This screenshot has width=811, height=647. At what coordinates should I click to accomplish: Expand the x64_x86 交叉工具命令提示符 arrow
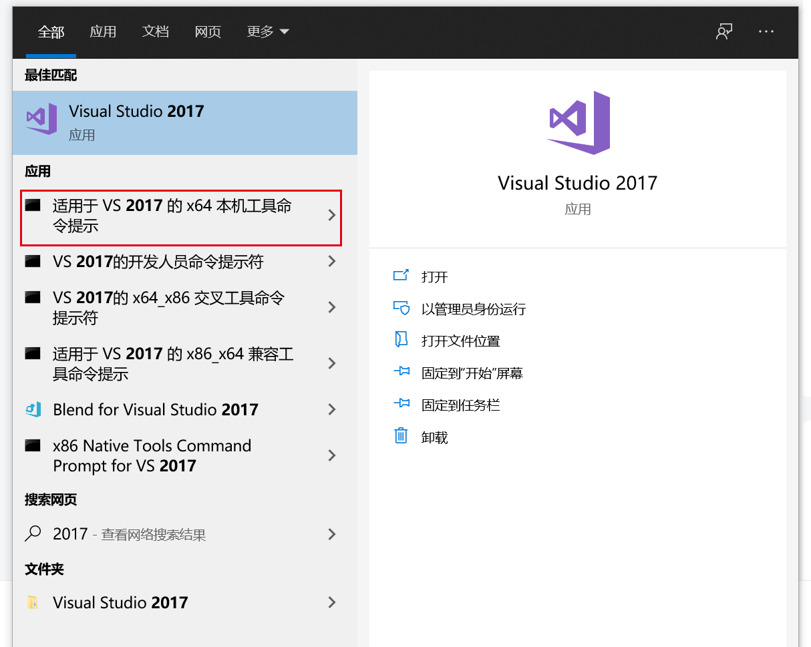[x=332, y=307]
